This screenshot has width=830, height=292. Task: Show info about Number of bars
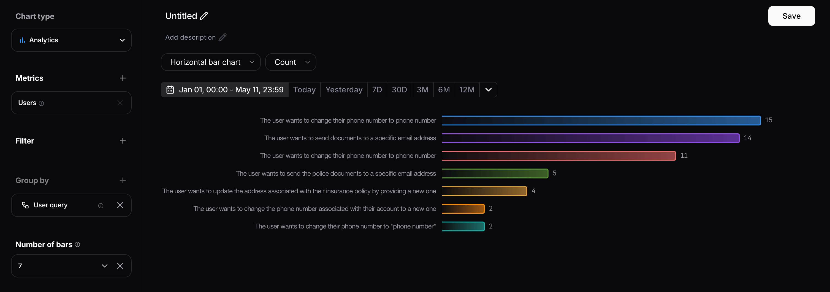click(77, 244)
